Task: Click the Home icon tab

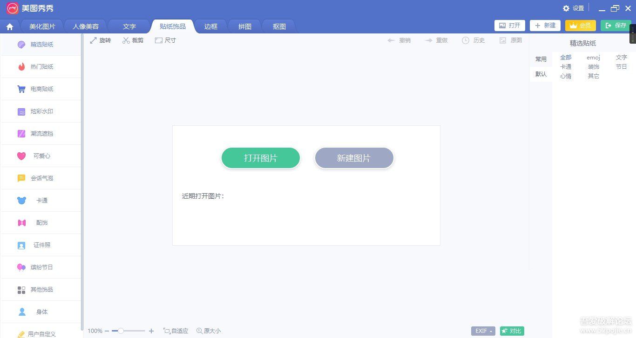Action: [10, 26]
